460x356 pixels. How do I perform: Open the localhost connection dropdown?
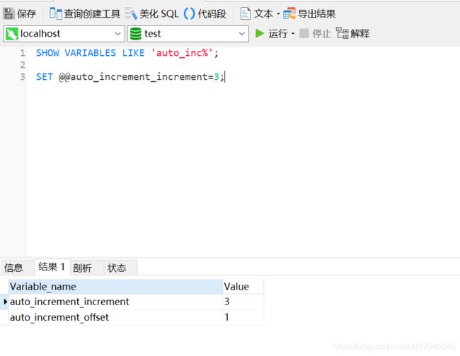(x=118, y=34)
